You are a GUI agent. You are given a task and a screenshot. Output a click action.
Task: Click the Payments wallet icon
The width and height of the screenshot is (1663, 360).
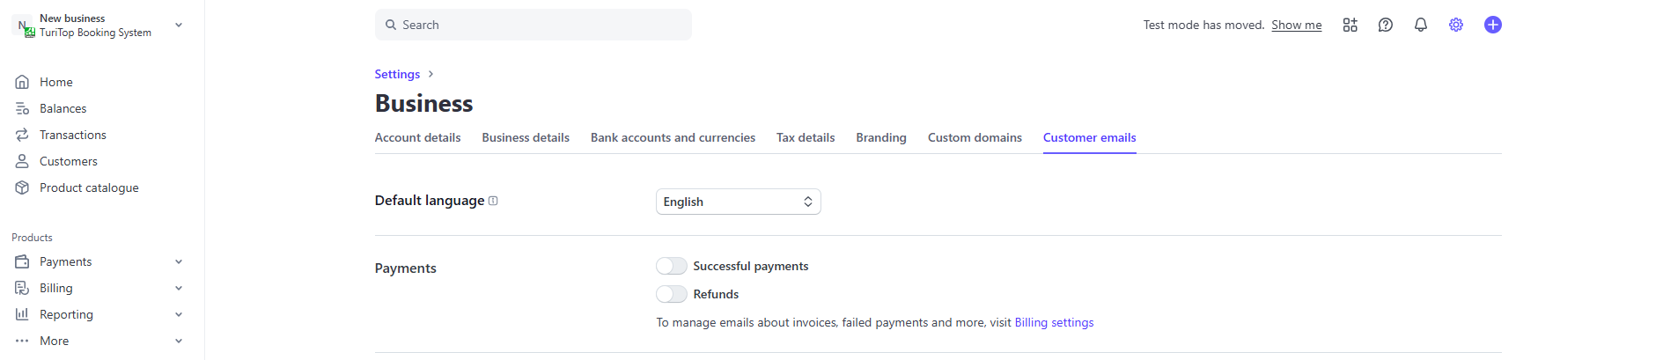click(22, 261)
